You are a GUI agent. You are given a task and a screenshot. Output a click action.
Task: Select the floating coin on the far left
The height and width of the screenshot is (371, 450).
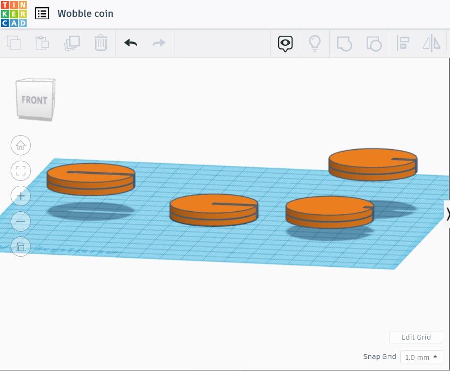(91, 179)
